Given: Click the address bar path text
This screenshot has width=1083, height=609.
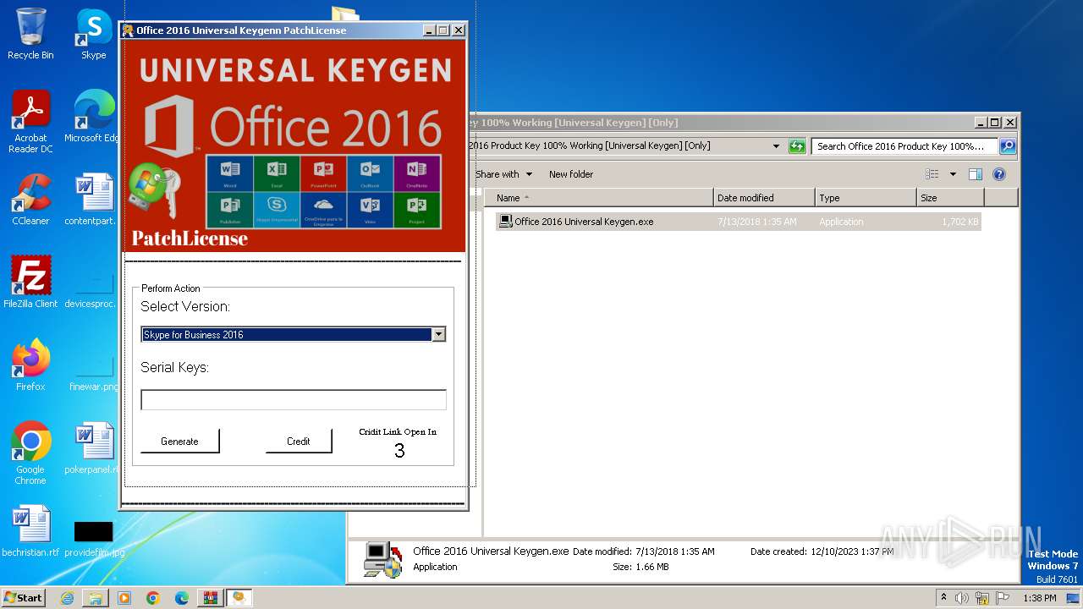Looking at the screenshot, I should pos(590,146).
